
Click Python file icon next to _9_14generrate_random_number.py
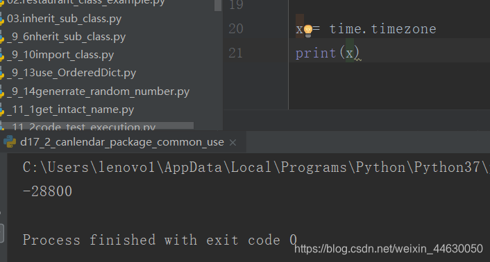pos(2,92)
